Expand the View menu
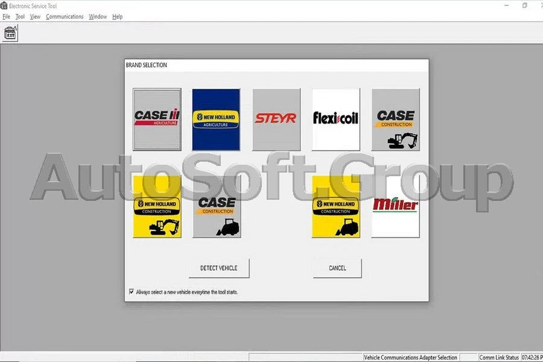 [35, 16]
